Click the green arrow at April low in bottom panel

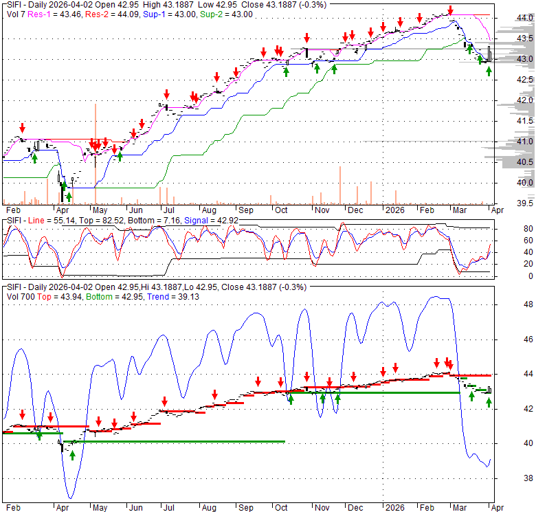pos(71,454)
